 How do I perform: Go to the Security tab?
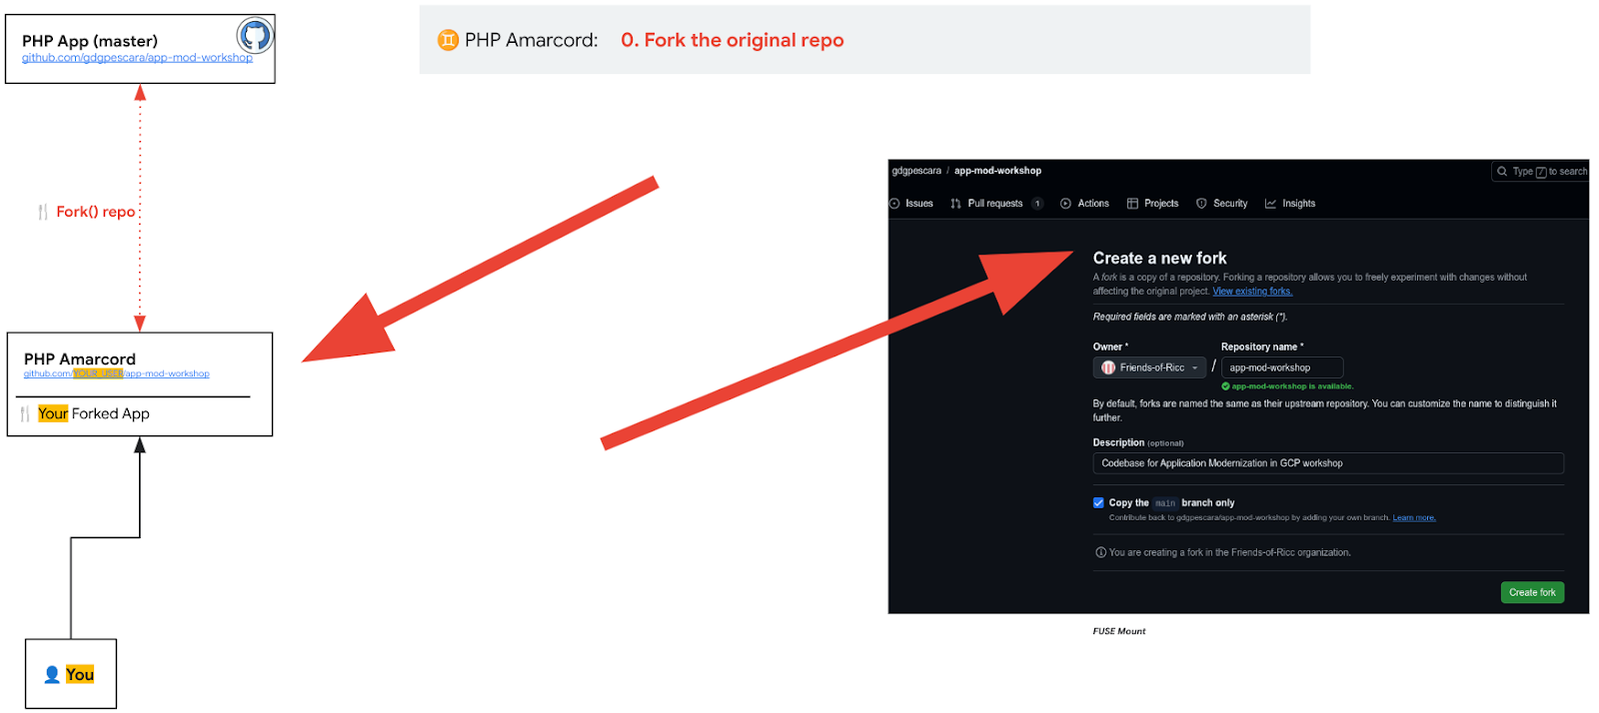1229,204
